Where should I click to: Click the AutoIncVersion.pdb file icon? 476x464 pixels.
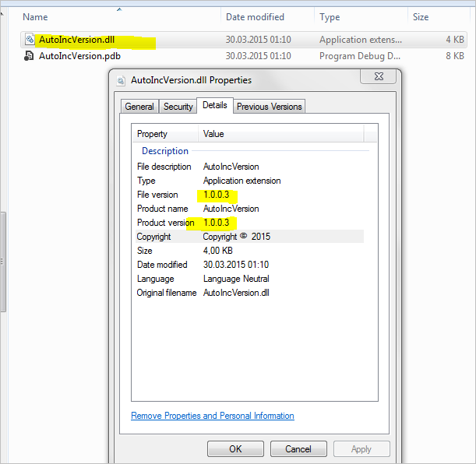click(29, 56)
